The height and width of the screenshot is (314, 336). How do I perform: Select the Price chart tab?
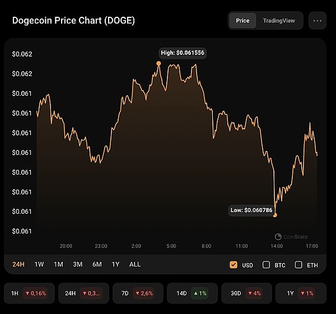coord(242,21)
